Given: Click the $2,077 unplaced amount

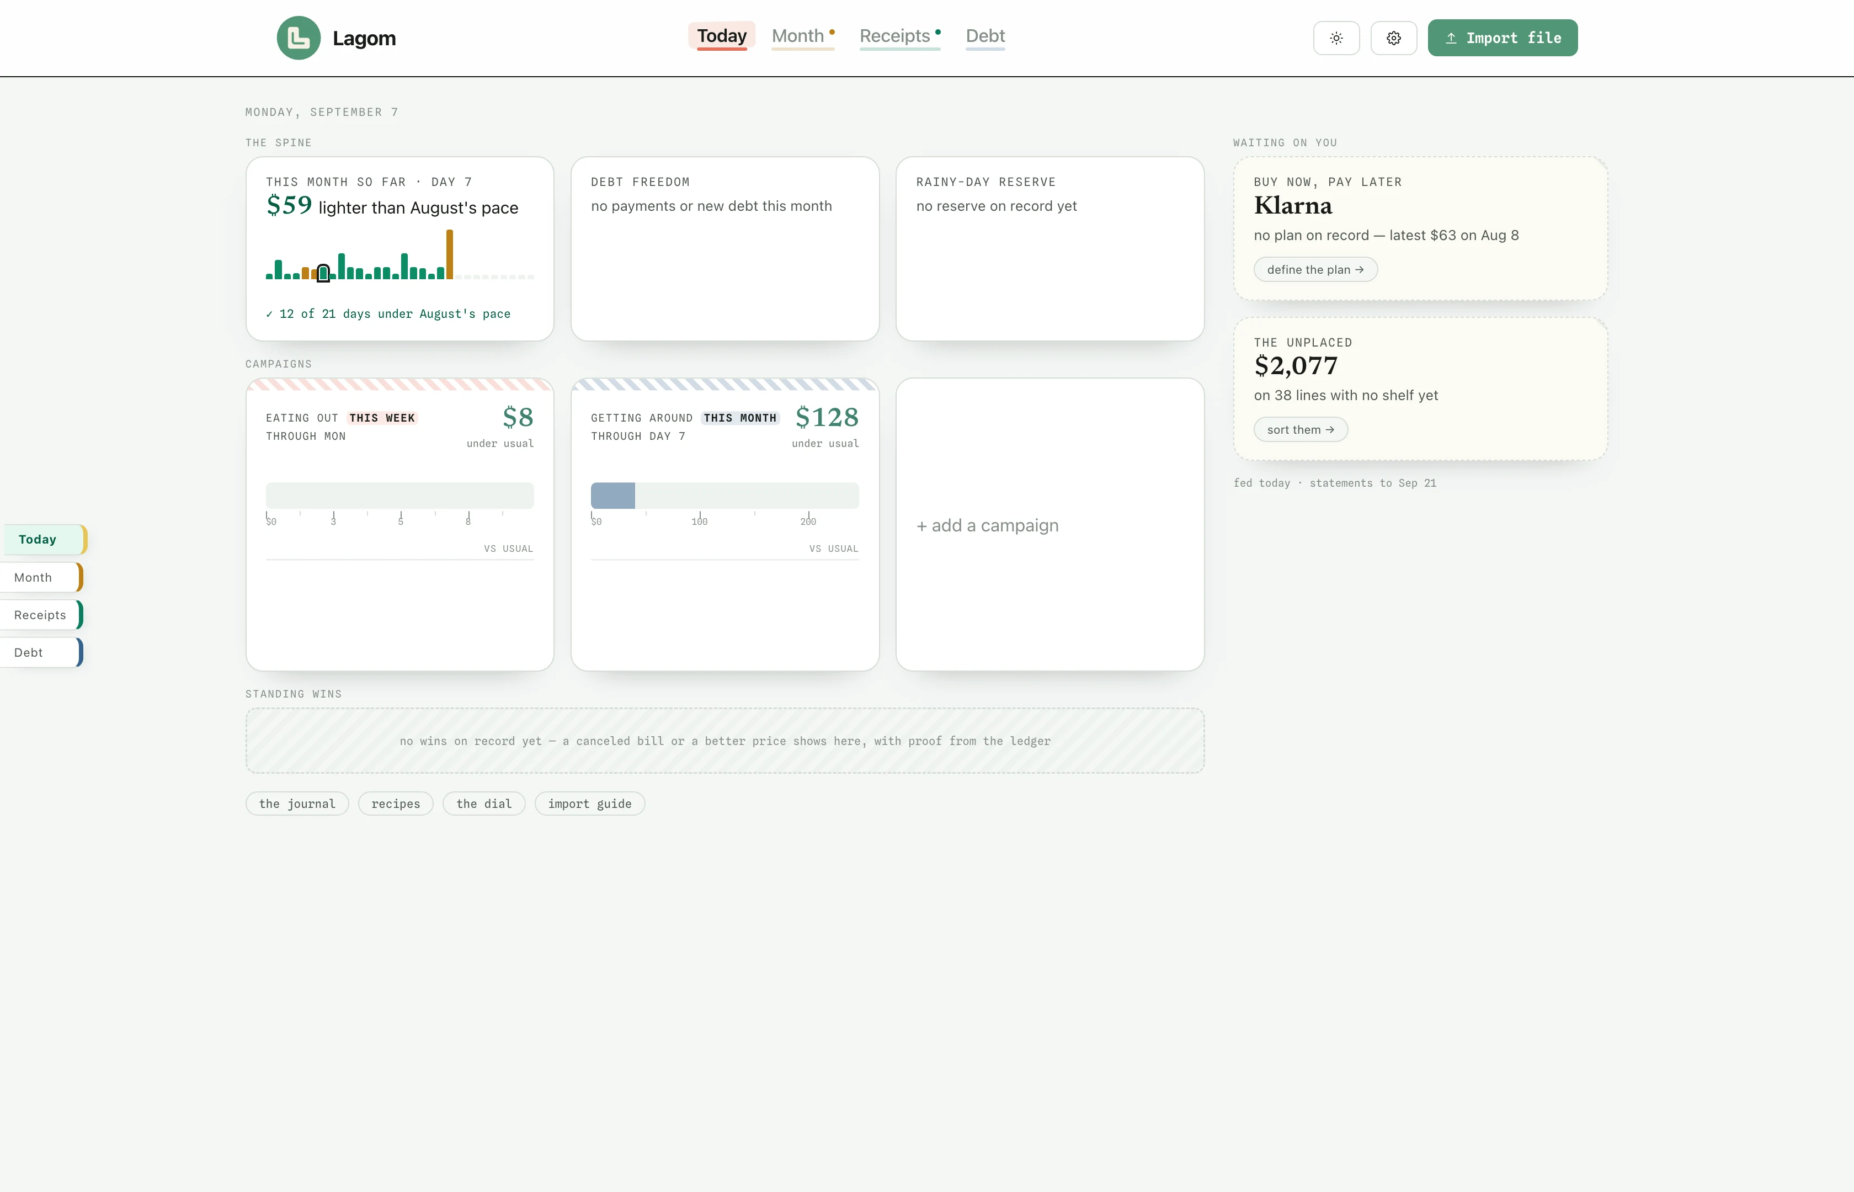Looking at the screenshot, I should [1296, 365].
